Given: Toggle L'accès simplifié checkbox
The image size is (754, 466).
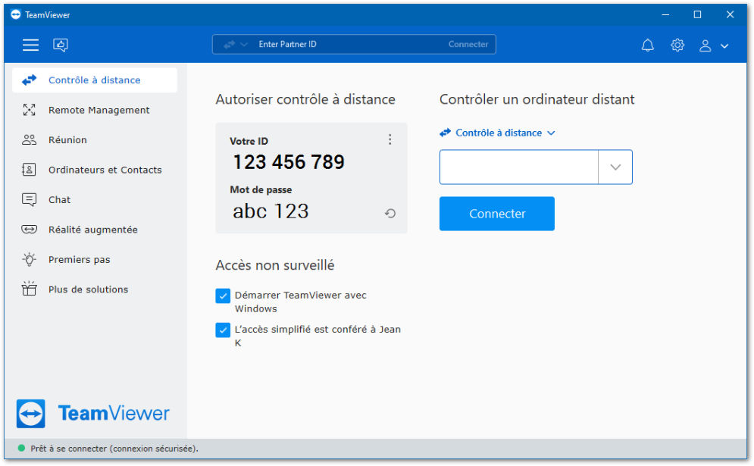Looking at the screenshot, I should click(223, 330).
